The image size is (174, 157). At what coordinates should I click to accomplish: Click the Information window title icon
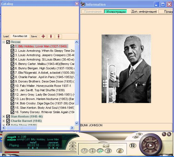(83, 4)
